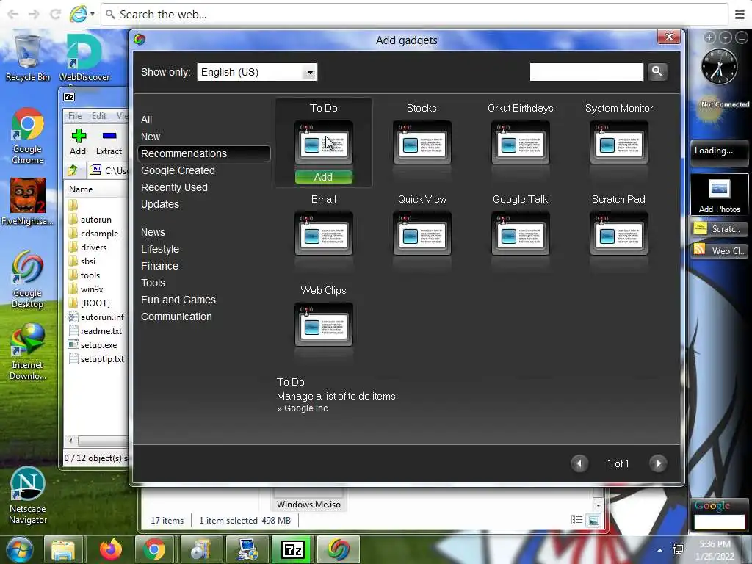Screen dimensions: 752x564
Task: Click the sidebar Google search box
Action: pyautogui.click(x=720, y=522)
